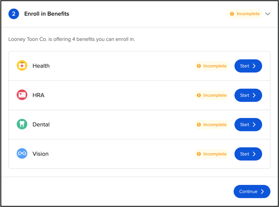Click the header Incomplete status pill
This screenshot has width=279, height=207.
pos(245,14)
